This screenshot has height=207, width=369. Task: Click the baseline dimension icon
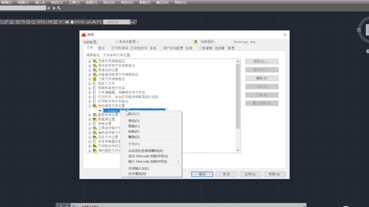coord(45,22)
